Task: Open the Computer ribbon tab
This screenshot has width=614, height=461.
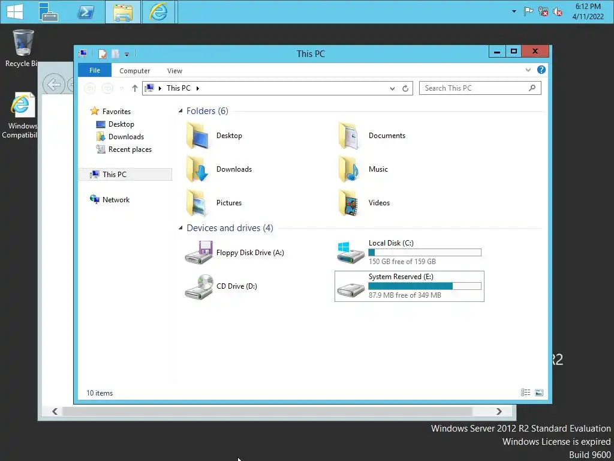Action: (135, 71)
